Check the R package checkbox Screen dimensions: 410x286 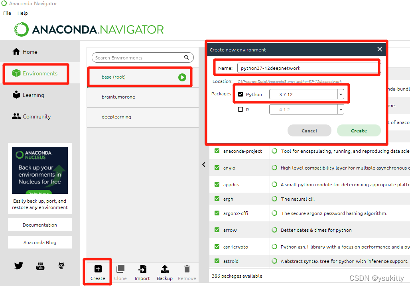coord(240,109)
